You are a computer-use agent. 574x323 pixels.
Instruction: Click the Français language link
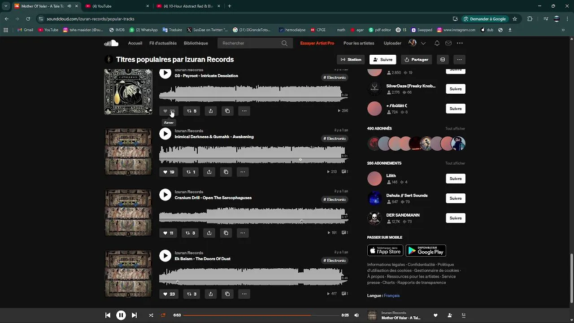(x=391, y=296)
